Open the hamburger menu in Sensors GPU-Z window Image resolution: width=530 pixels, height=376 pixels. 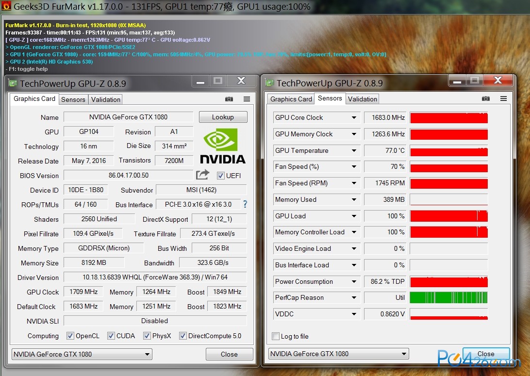click(x=504, y=98)
